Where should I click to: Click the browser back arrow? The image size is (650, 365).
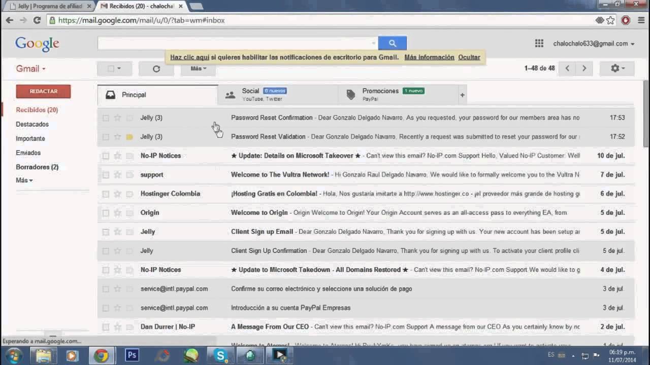9,20
